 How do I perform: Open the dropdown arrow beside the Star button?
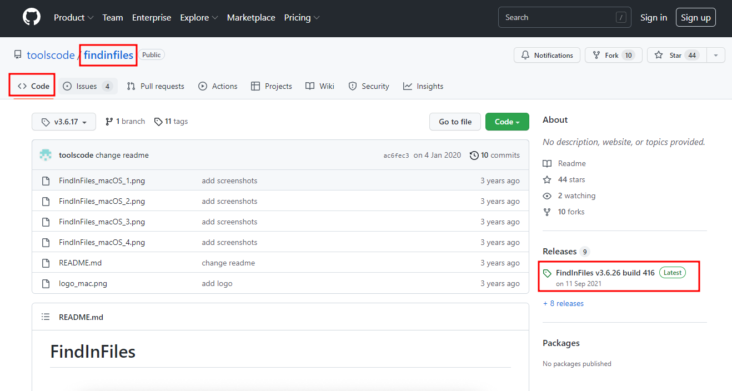[716, 55]
